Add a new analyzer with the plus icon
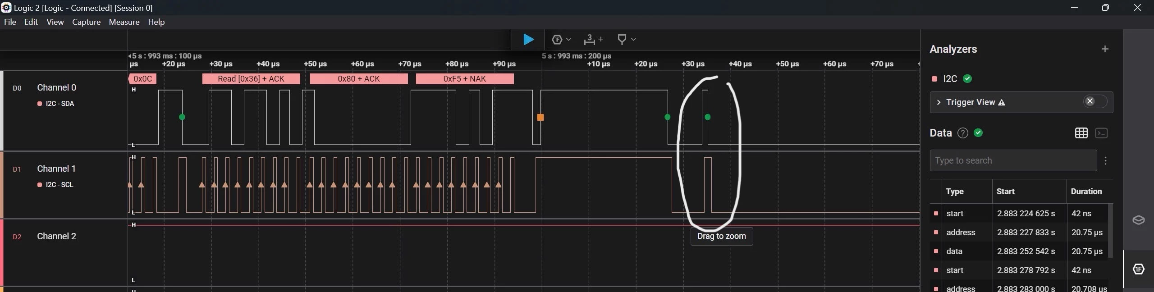1154x292 pixels. (x=1105, y=49)
